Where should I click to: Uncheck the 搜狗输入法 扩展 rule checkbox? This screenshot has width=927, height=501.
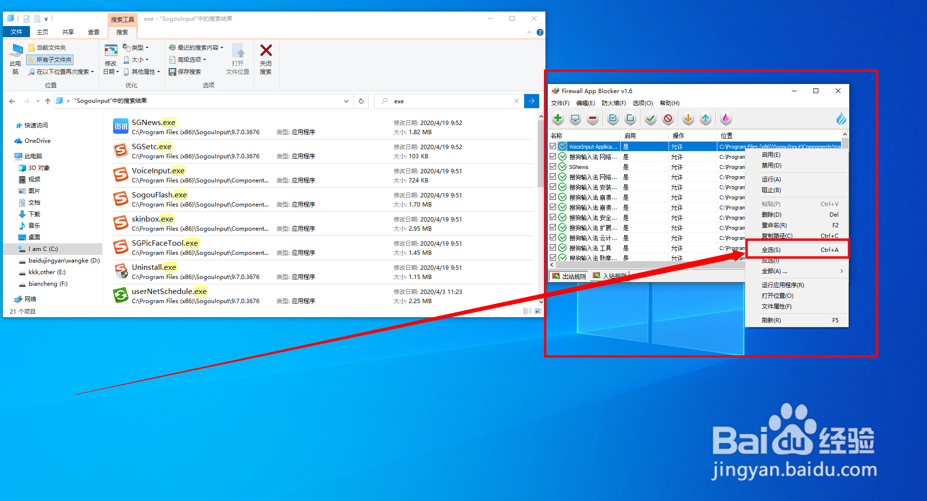[553, 227]
